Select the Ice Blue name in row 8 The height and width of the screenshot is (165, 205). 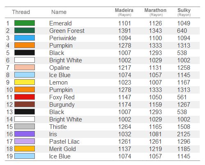tap(60, 75)
